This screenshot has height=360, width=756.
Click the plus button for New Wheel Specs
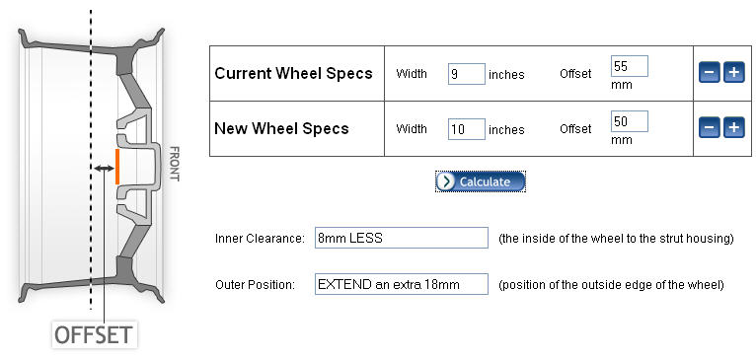click(734, 127)
